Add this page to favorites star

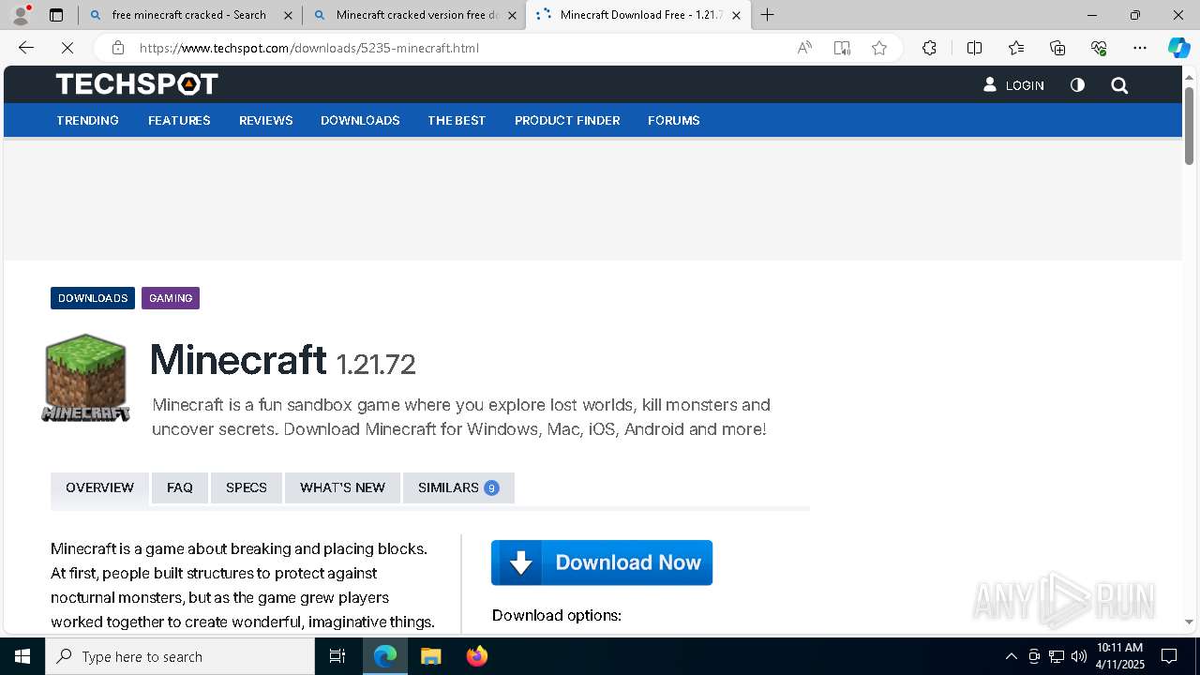pos(879,48)
